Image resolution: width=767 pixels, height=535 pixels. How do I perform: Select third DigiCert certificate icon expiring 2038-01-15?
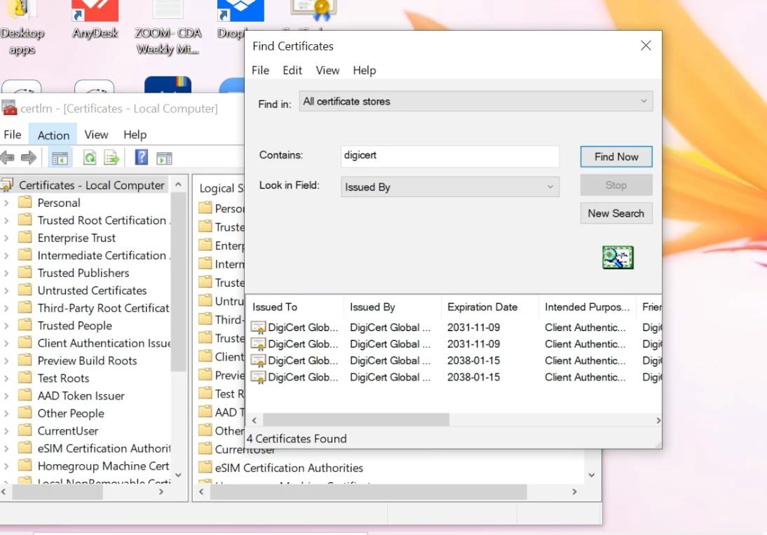(x=258, y=361)
